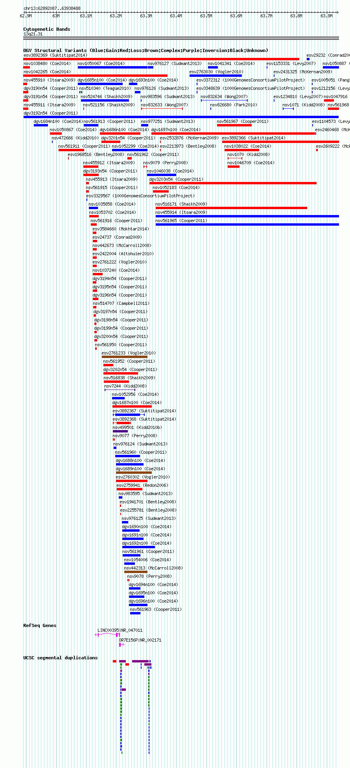The height and width of the screenshot is (768, 350).
Task: Select nsv516171 (Shaikh2009) variant
Action: 231,208
